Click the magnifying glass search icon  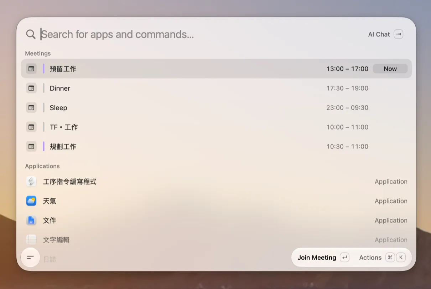coord(31,34)
